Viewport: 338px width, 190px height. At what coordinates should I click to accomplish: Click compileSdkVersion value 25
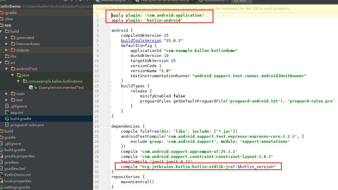pos(166,36)
